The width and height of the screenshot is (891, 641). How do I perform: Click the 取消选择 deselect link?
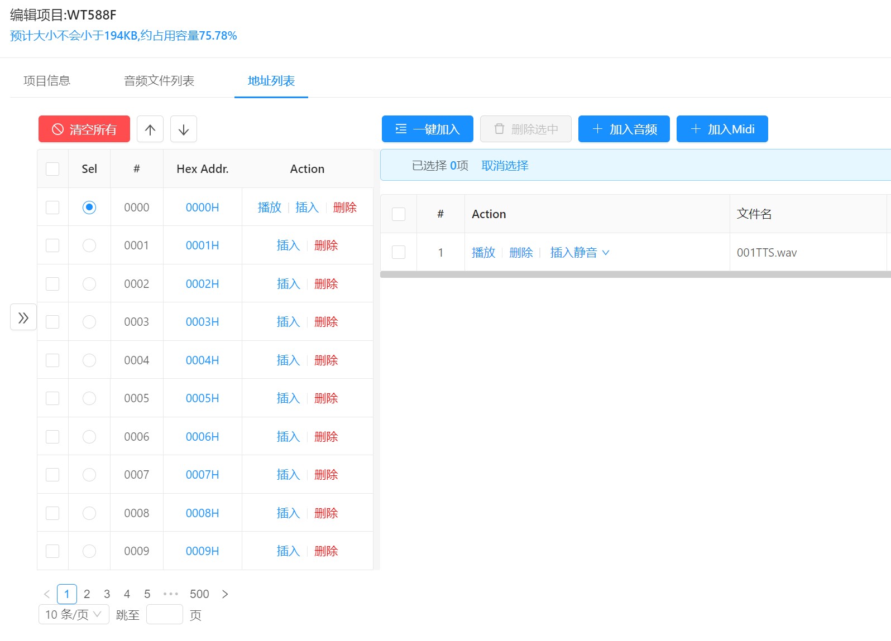pyautogui.click(x=505, y=166)
